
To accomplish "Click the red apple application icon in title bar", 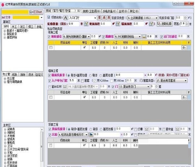I will 3,5.
